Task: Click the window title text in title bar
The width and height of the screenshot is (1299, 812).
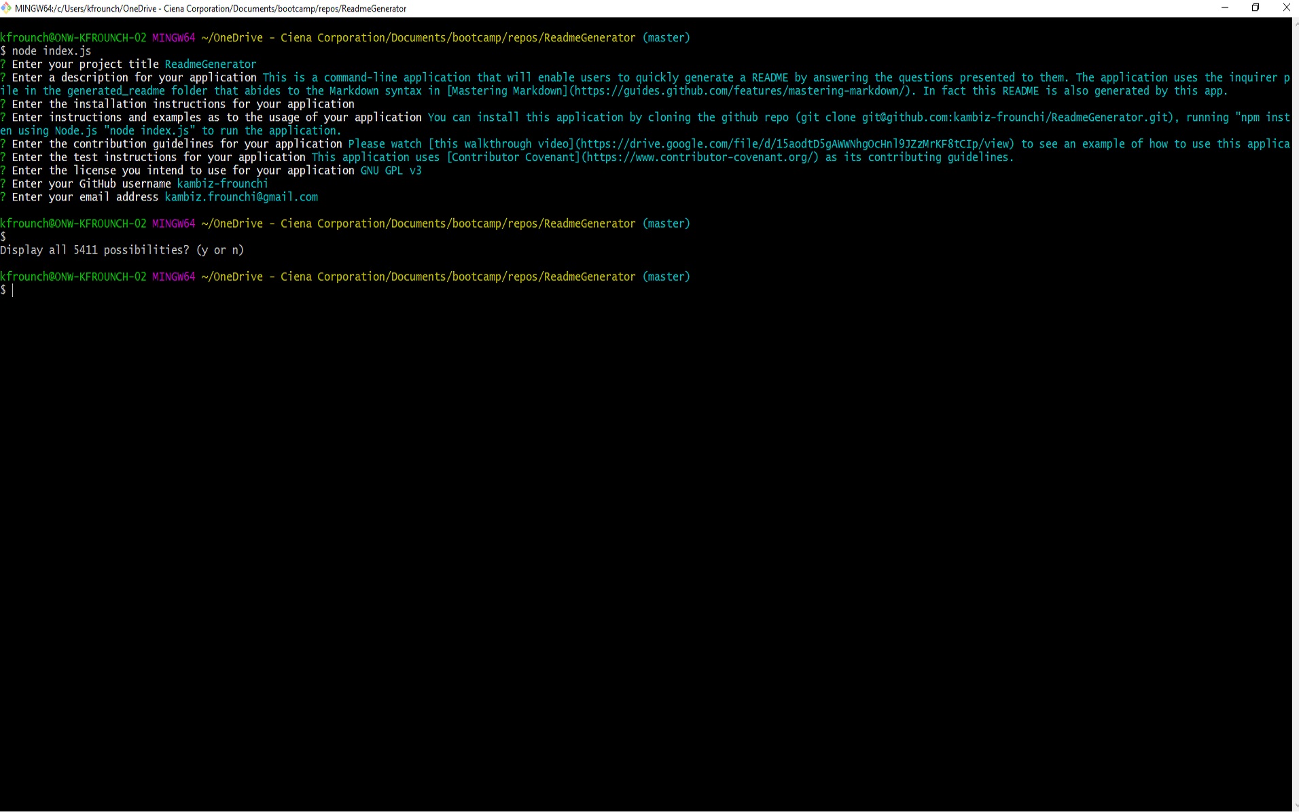Action: 211,9
